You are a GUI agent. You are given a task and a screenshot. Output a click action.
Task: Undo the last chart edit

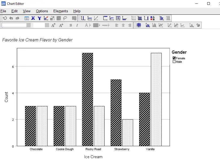[11, 18]
